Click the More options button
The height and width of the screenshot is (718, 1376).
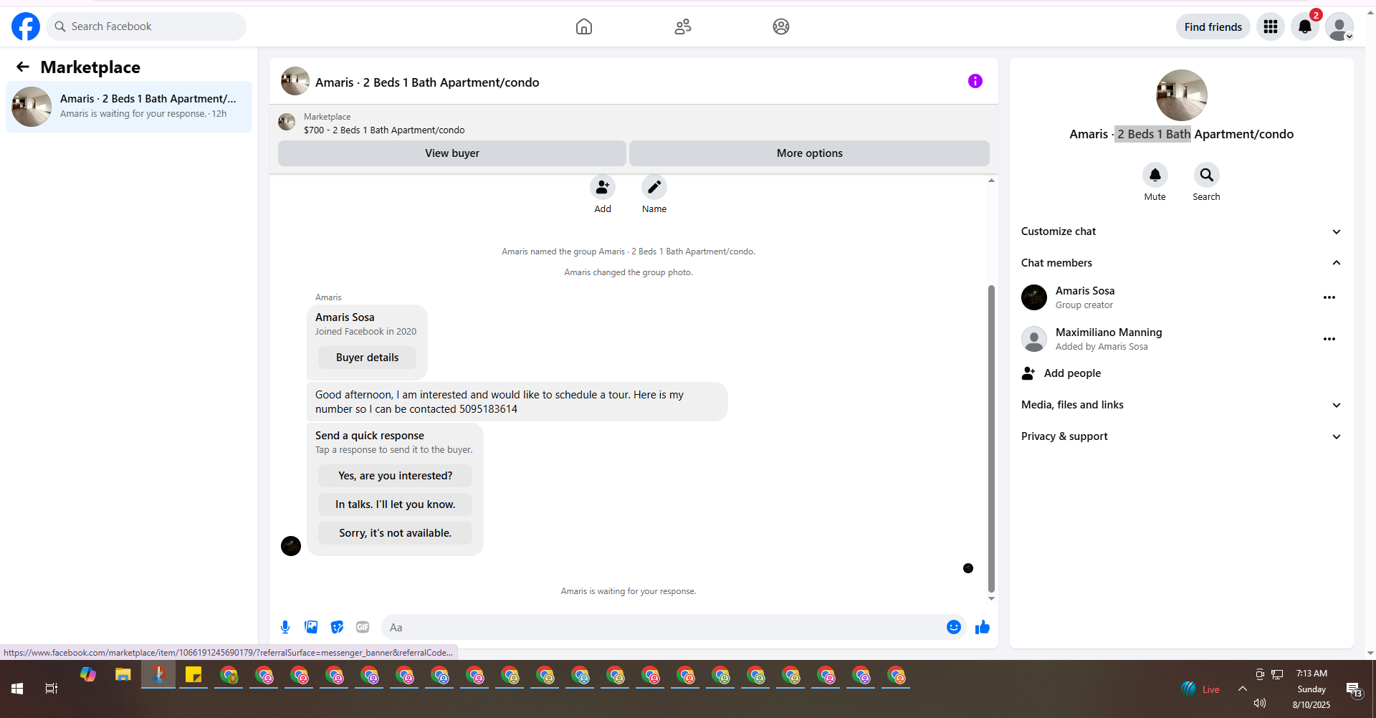(809, 153)
